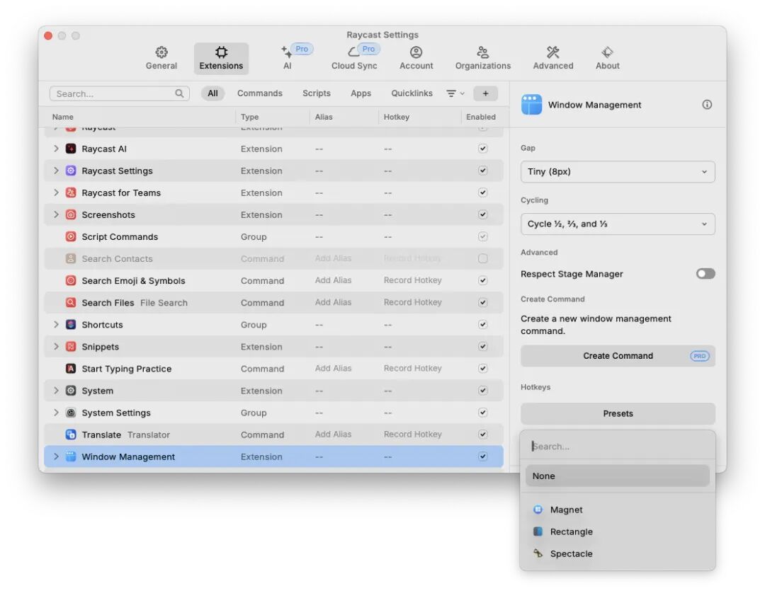
Task: Click the Script Commands icon
Action: (x=71, y=236)
